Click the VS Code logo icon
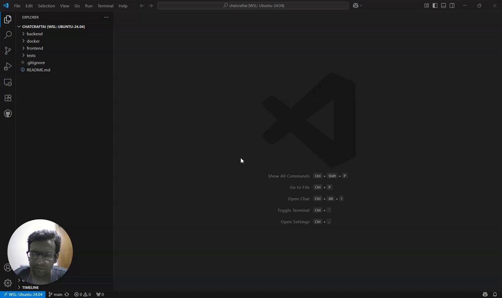This screenshot has height=298, width=502. tap(5, 5)
